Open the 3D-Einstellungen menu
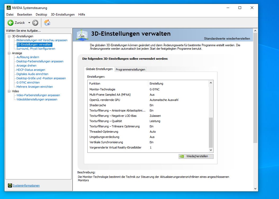 click(63, 15)
